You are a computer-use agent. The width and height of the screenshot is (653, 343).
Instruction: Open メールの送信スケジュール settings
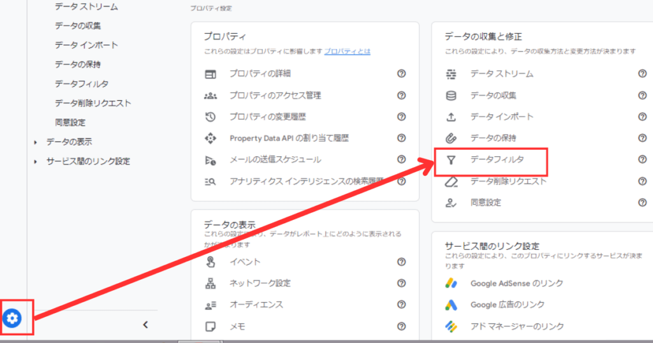[275, 159]
